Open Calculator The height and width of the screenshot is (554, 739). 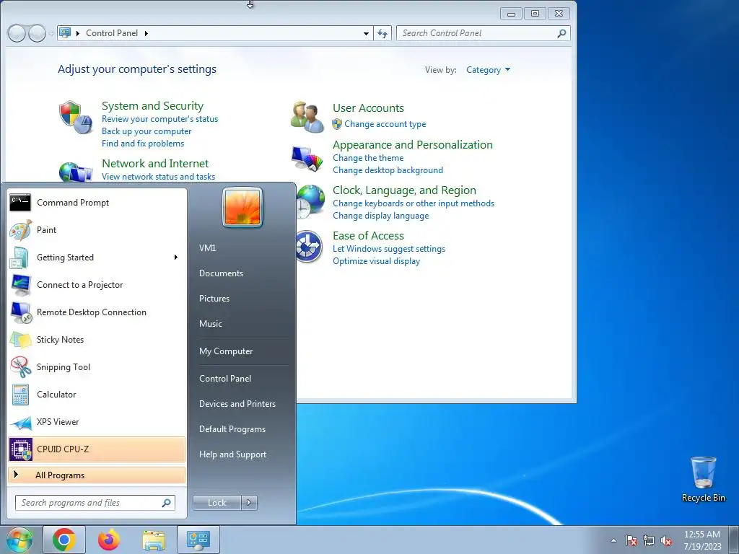(97, 395)
